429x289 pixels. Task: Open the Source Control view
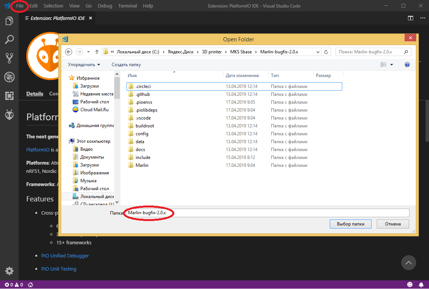pos(9,58)
